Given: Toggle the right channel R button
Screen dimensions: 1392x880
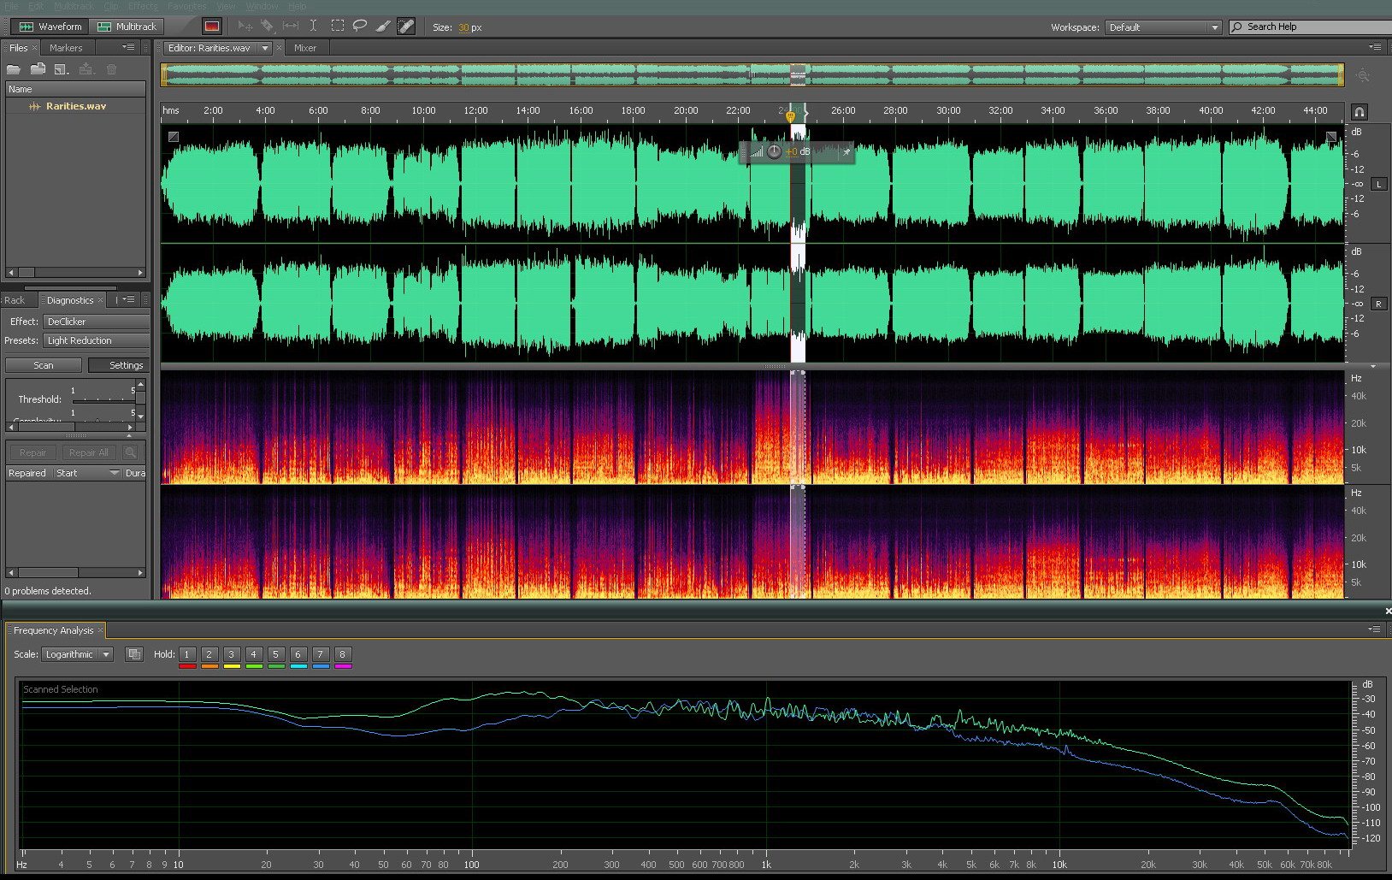Looking at the screenshot, I should [x=1379, y=304].
